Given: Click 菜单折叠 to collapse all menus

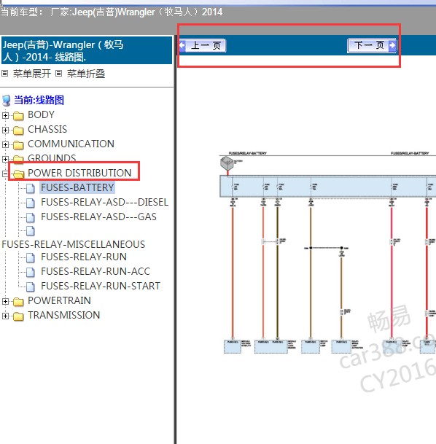Looking at the screenshot, I should point(86,74).
